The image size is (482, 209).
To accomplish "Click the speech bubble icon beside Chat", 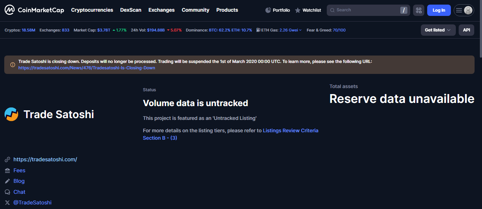I will click(x=7, y=192).
